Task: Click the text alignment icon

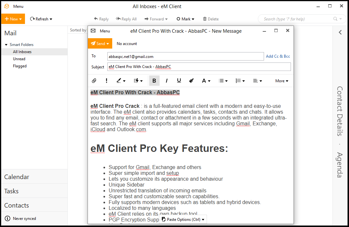Action: (x=255, y=81)
